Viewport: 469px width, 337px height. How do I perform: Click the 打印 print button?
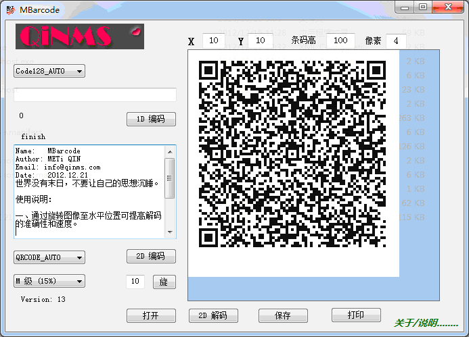point(356,315)
